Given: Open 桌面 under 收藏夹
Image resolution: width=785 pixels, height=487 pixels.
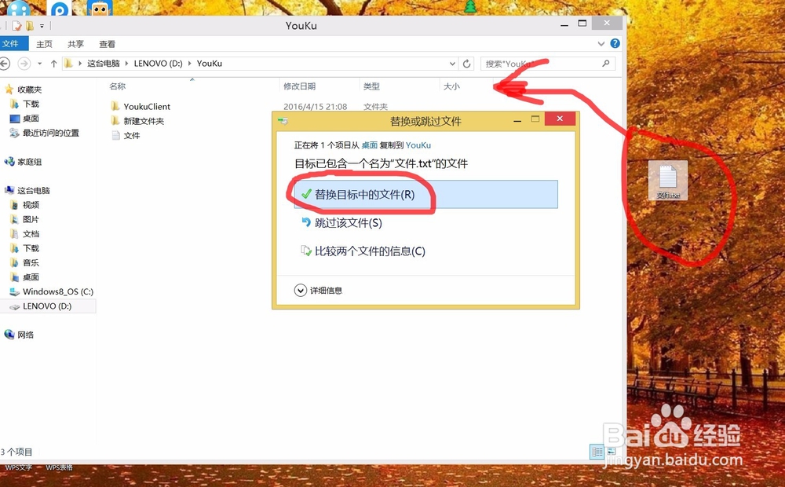Looking at the screenshot, I should coord(25,119).
